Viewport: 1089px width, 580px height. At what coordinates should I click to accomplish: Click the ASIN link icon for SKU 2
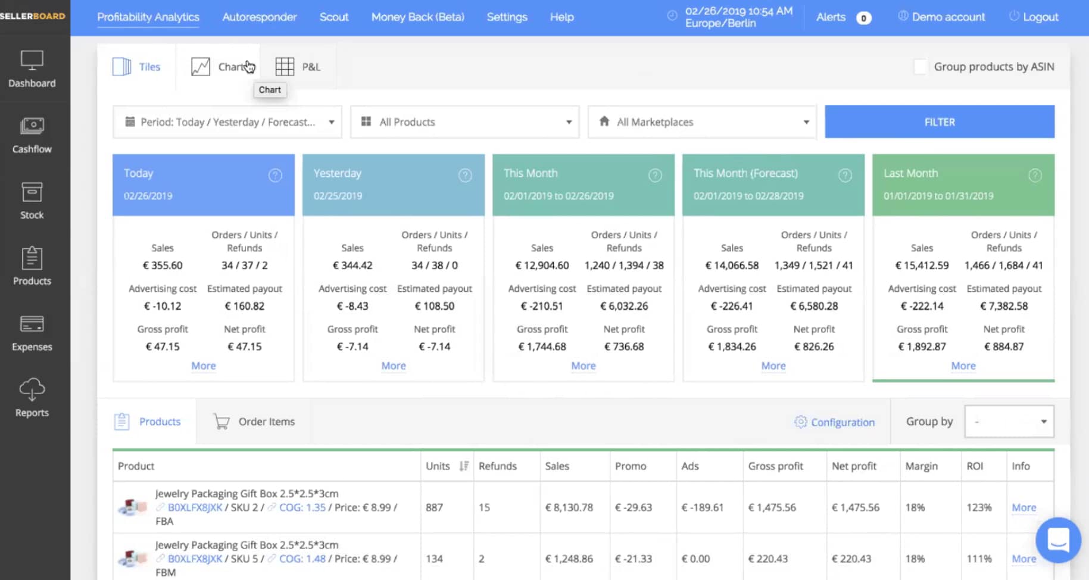160,507
